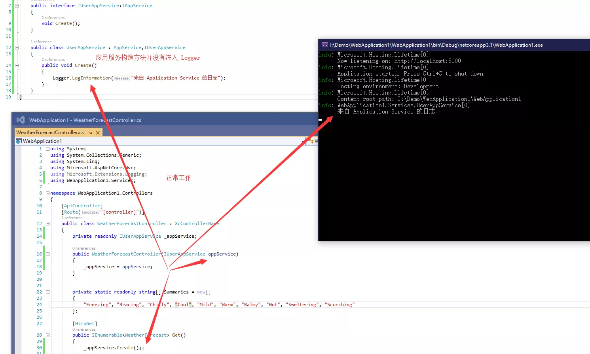Viewport: 590px width, 354px height.
Task: Collapse the WeatherForecastController class at line 12
Action: coord(47,224)
